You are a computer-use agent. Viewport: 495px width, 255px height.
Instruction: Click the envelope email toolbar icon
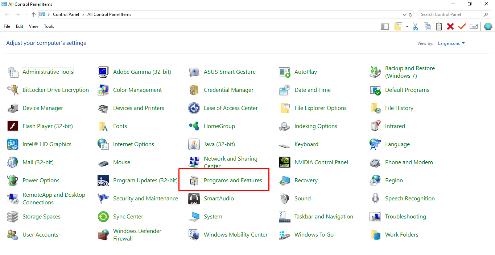474,26
